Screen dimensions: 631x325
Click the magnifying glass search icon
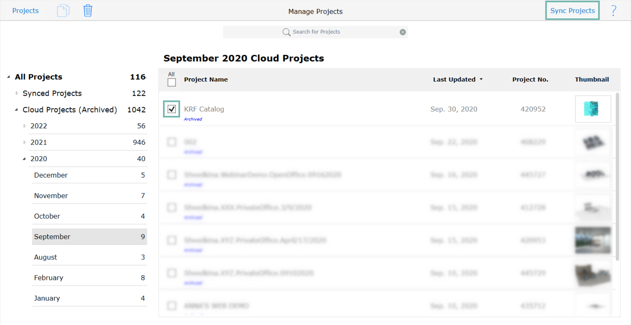tap(287, 32)
